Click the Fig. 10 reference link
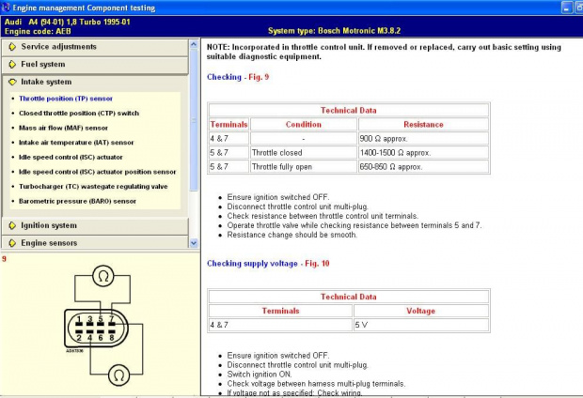Screen dimensions: 583x398 pos(317,264)
